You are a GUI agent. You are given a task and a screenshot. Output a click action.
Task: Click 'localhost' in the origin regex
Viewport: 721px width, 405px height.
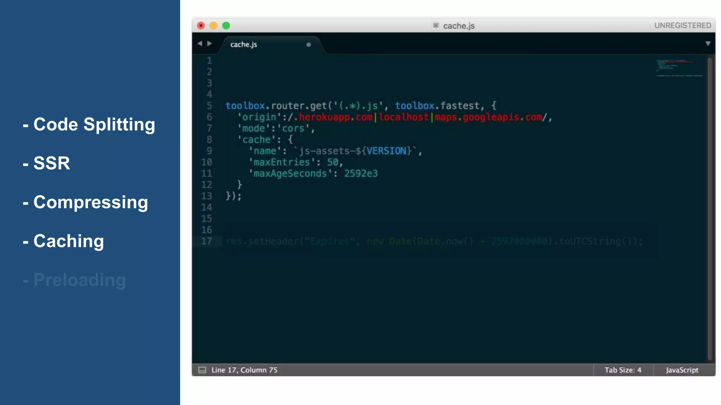(403, 117)
